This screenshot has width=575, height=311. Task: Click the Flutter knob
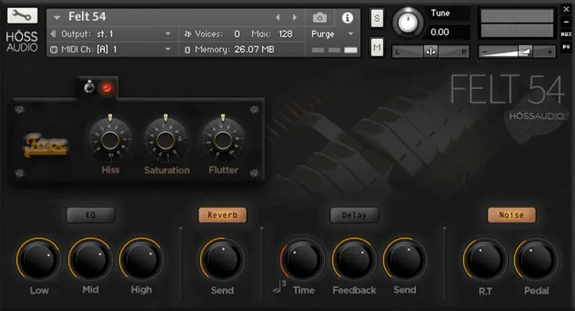tap(223, 140)
